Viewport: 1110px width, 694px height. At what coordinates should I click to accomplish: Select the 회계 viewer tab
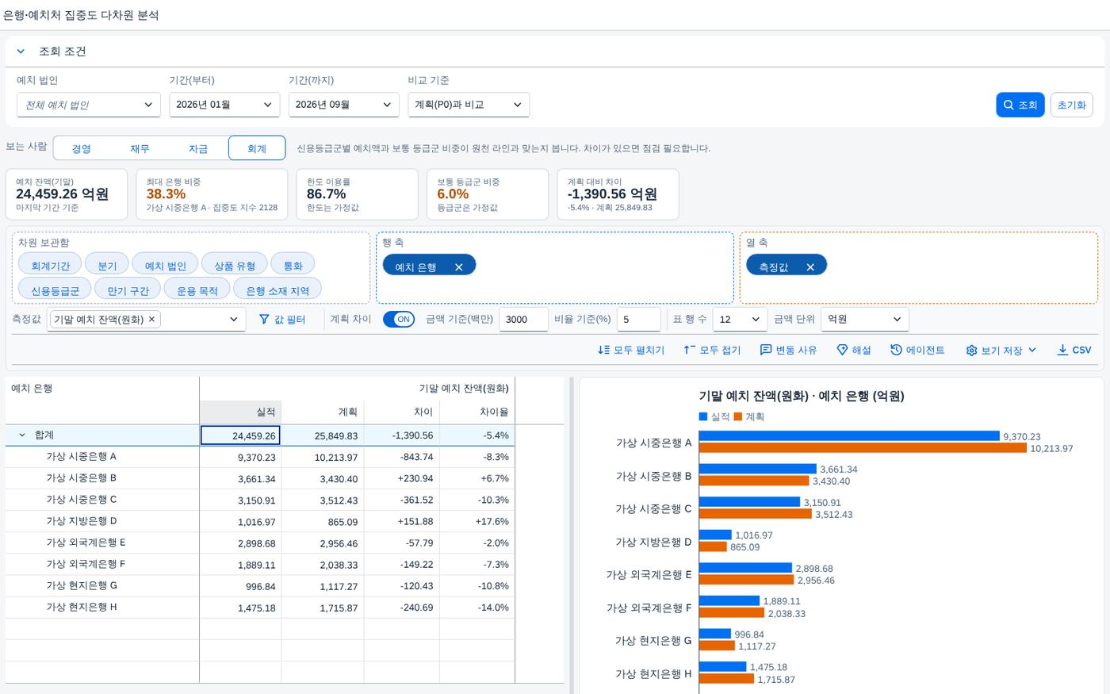pos(257,148)
